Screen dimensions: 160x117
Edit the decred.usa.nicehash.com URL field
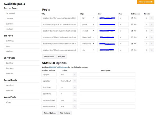(59, 31)
